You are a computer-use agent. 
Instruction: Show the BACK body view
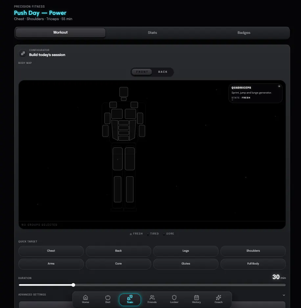point(163,72)
